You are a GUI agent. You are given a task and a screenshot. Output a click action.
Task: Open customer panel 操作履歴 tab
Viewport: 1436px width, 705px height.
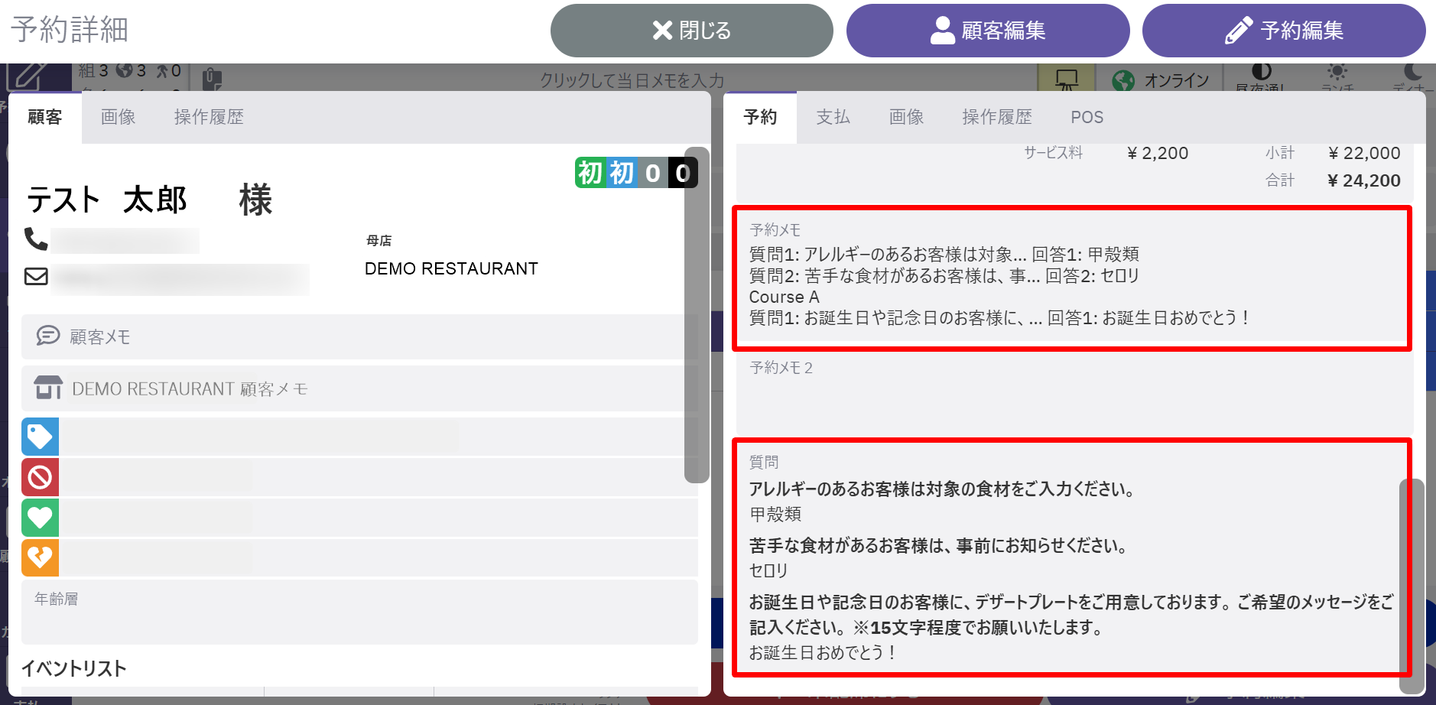[209, 117]
